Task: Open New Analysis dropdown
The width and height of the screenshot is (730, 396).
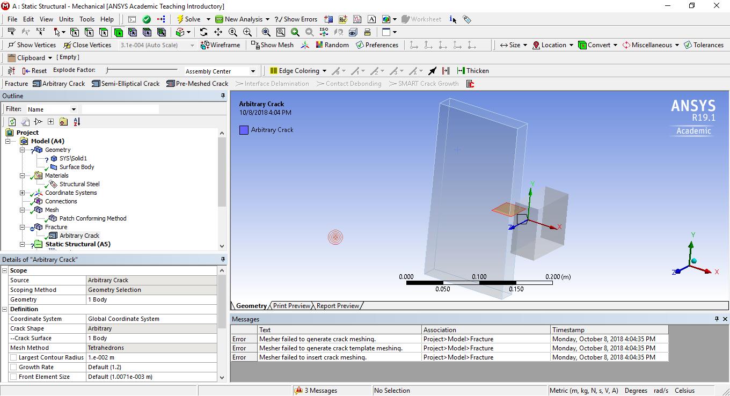Action: click(267, 19)
